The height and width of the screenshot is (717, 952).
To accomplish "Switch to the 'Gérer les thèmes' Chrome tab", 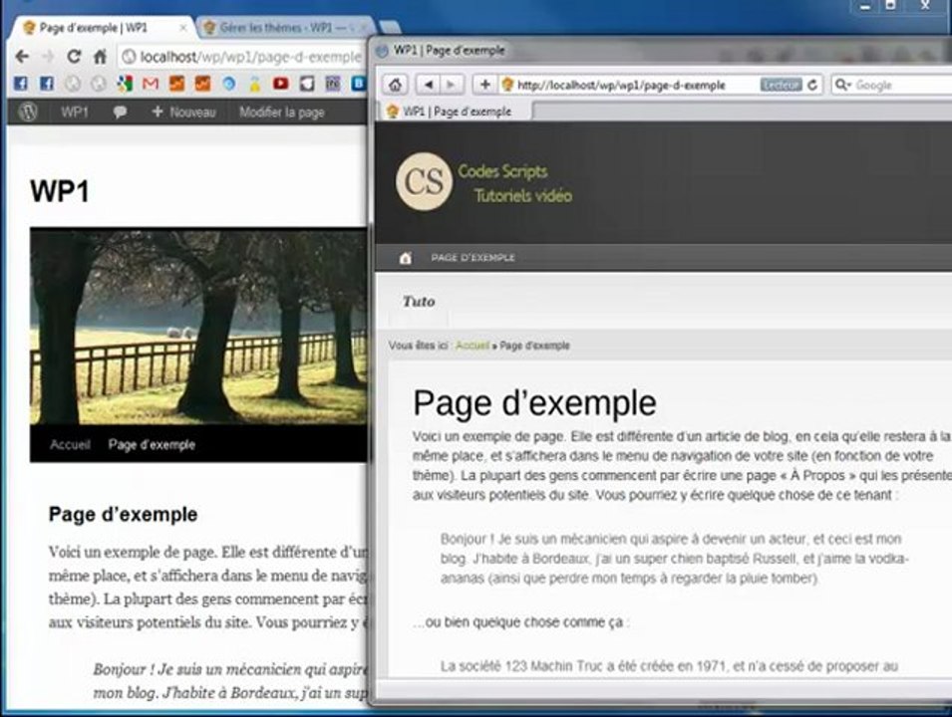I will click(x=284, y=28).
